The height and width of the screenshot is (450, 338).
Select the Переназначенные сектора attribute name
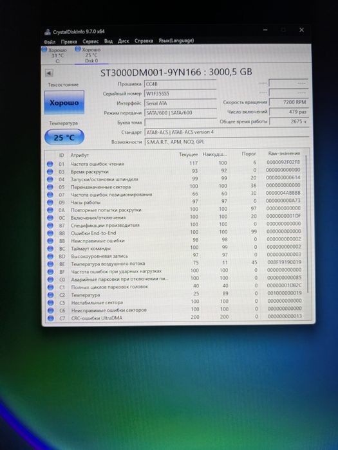[100, 187]
